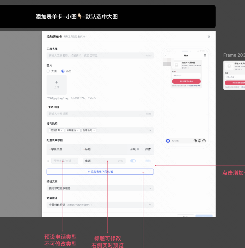The image size is (245, 248).
Task: Toggle the 必填 switch for 电话 row
Action: pos(133,161)
